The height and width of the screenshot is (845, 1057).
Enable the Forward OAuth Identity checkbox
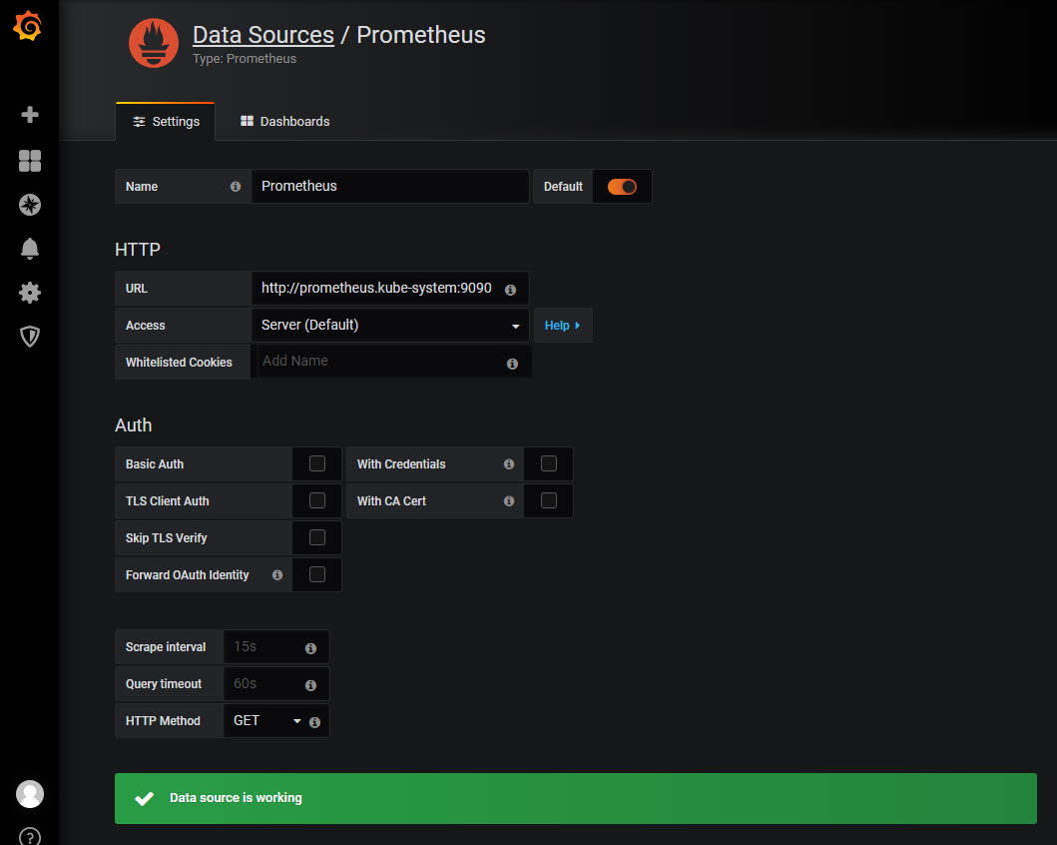[316, 574]
